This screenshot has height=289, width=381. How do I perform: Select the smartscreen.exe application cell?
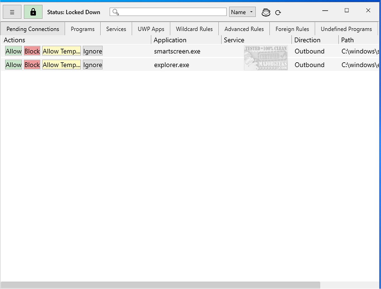point(177,51)
